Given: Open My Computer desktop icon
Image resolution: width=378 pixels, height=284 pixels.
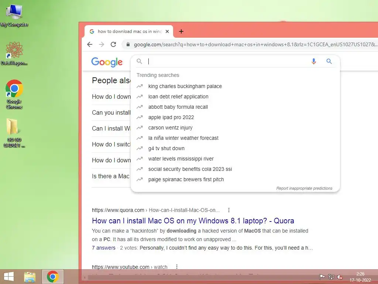Looking at the screenshot, I should [x=14, y=16].
